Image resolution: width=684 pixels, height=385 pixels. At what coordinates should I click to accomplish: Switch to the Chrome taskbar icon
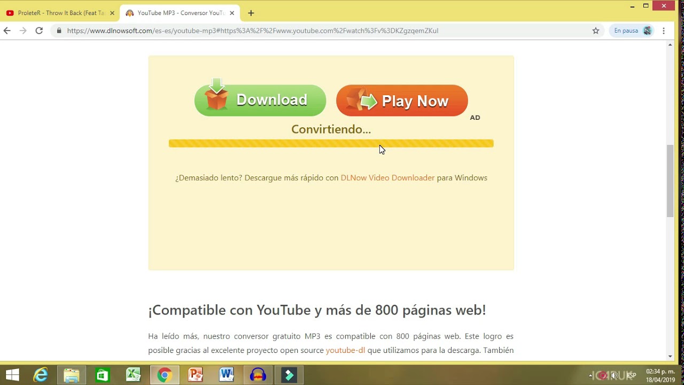pyautogui.click(x=165, y=375)
